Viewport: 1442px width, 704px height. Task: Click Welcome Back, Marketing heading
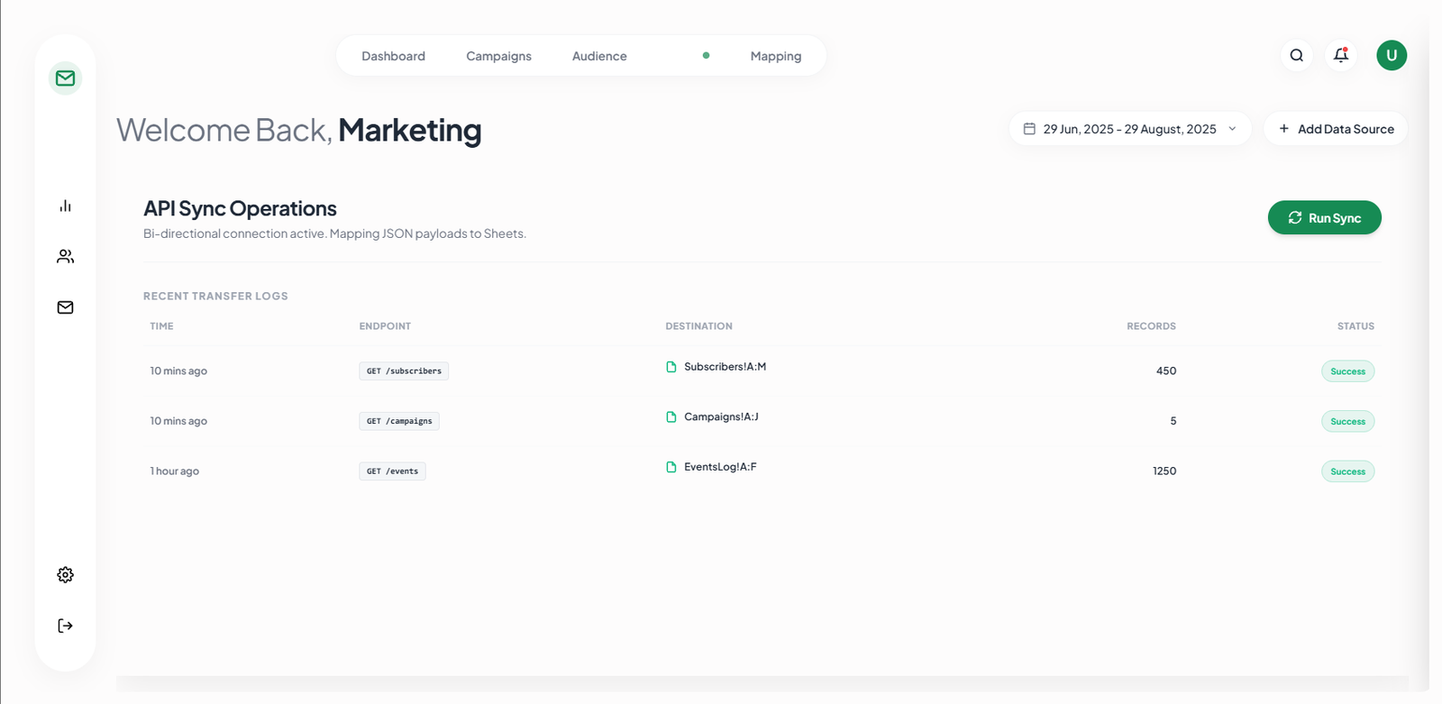(x=298, y=130)
